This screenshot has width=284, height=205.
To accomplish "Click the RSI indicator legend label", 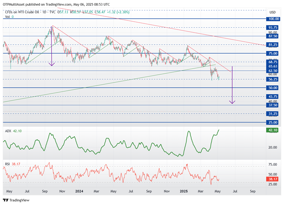I will pos(7,164).
